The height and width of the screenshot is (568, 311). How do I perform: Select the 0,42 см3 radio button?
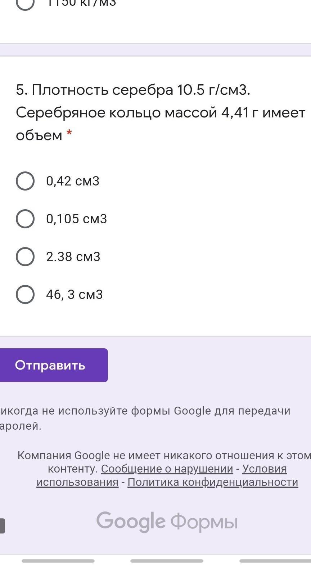tap(25, 181)
